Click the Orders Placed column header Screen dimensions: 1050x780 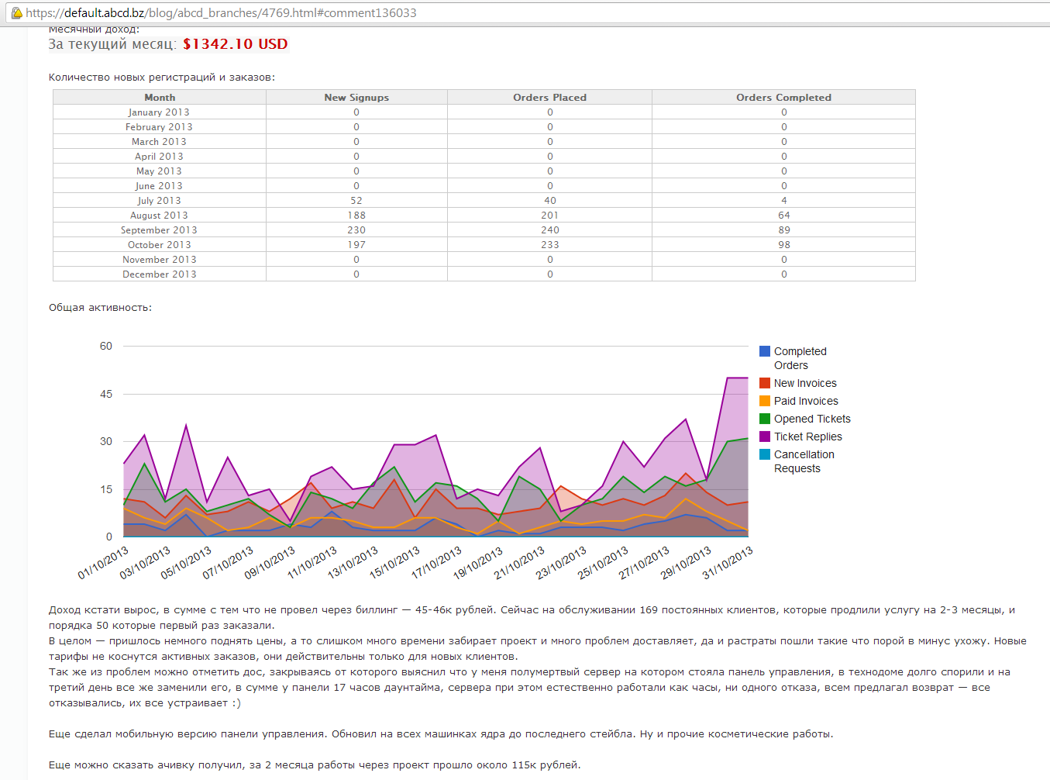549,97
